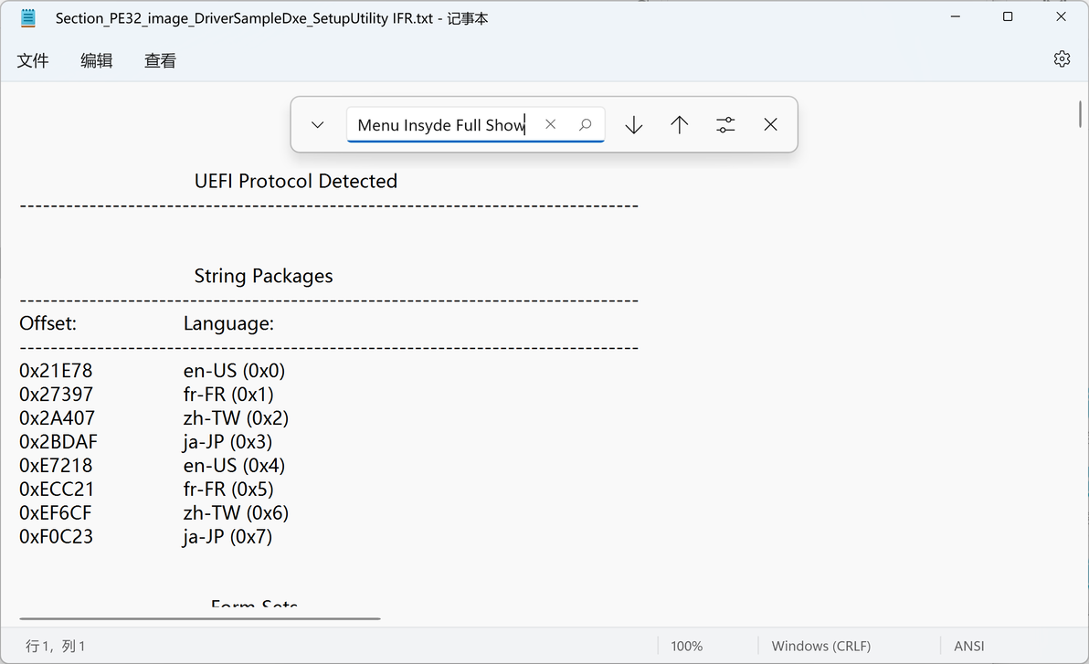Screen dimensions: 1089x664
Task: Click the Windows (CRLF) line ending indicator
Action: (x=821, y=646)
